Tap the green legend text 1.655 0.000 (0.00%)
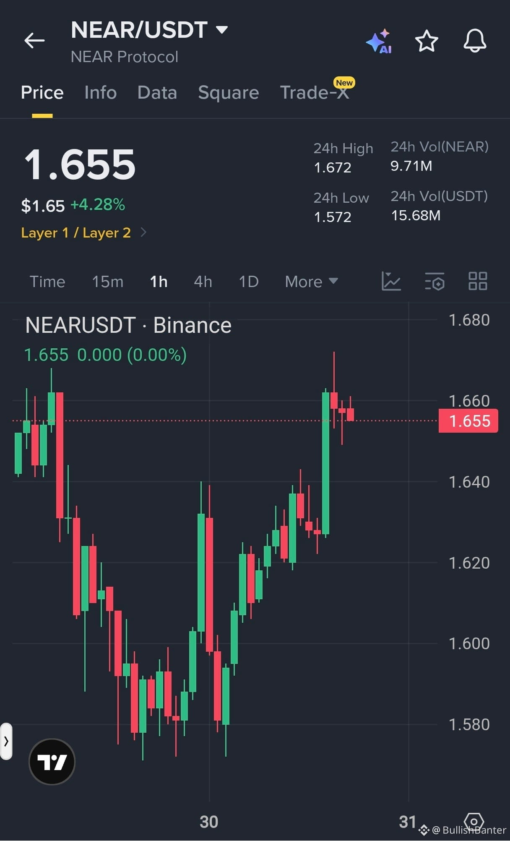Viewport: 510px width, 841px height. (x=105, y=355)
